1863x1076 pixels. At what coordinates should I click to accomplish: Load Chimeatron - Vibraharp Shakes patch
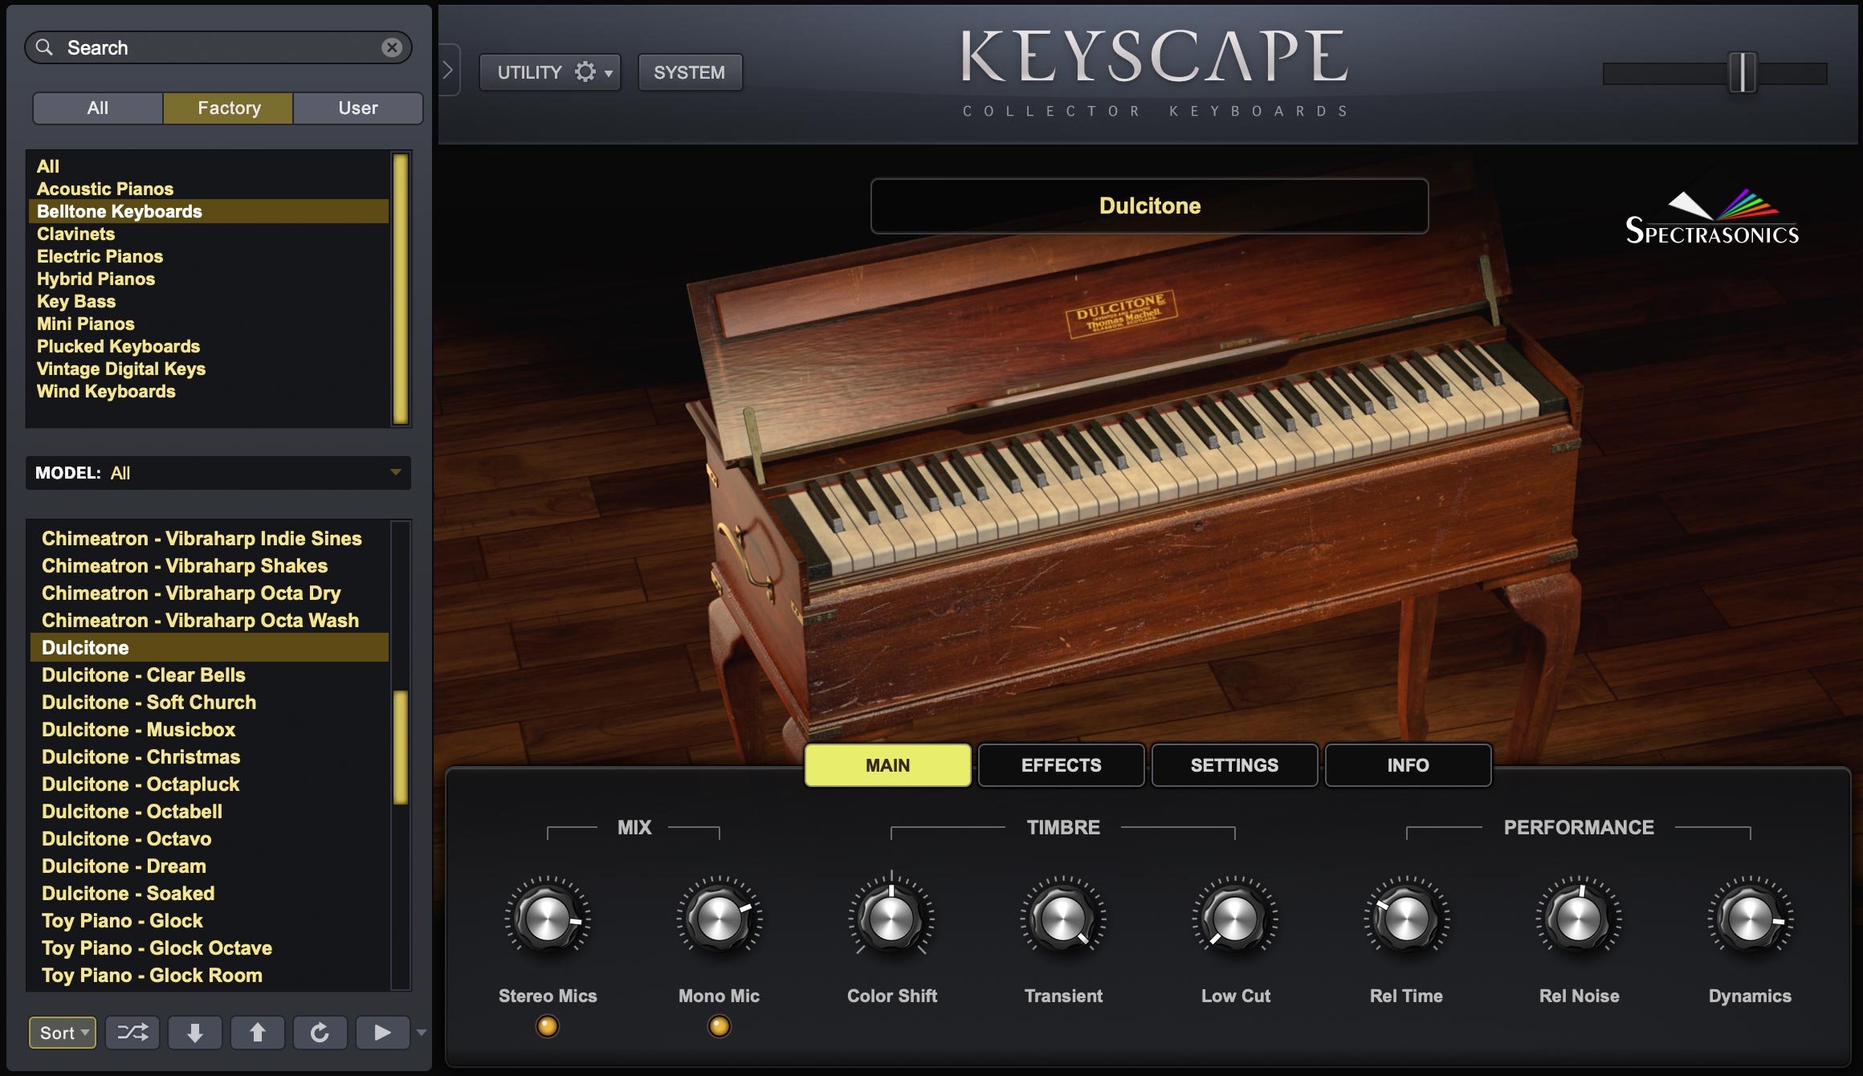[x=210, y=565]
